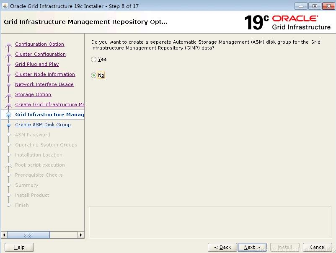Viewport: 336px width, 253px height.
Task: Open the Grid Plug and Play step
Action: 37,64
